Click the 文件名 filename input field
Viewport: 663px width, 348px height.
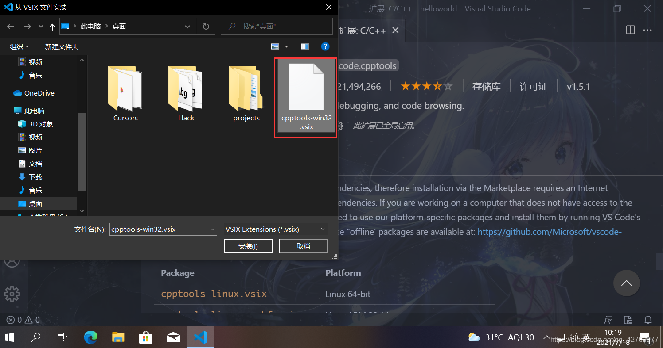click(159, 229)
